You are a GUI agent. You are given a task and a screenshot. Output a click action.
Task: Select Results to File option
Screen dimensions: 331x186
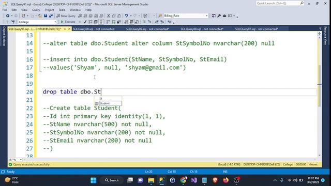pyautogui.click(x=137, y=22)
